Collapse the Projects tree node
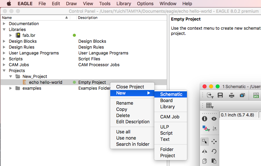Viewport: 261px width, 166px height. [x=4, y=70]
